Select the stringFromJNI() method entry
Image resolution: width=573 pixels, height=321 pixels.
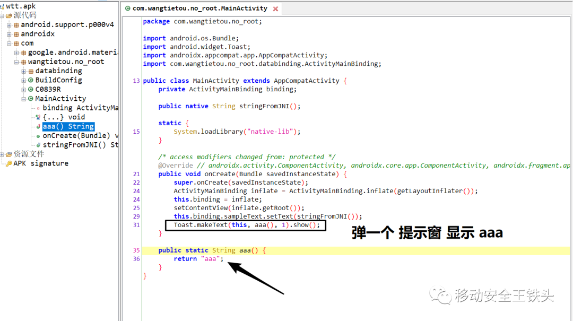(81, 145)
